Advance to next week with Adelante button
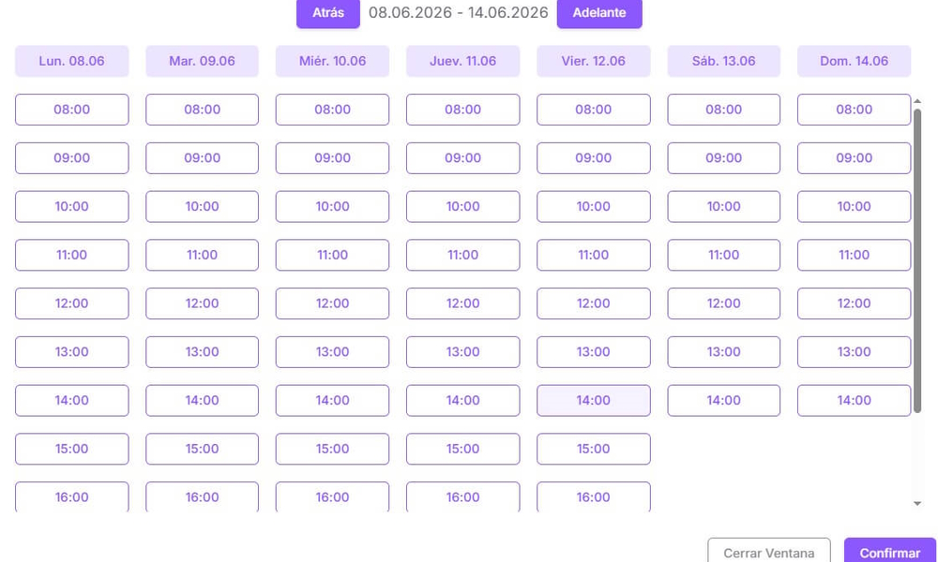 (x=599, y=12)
